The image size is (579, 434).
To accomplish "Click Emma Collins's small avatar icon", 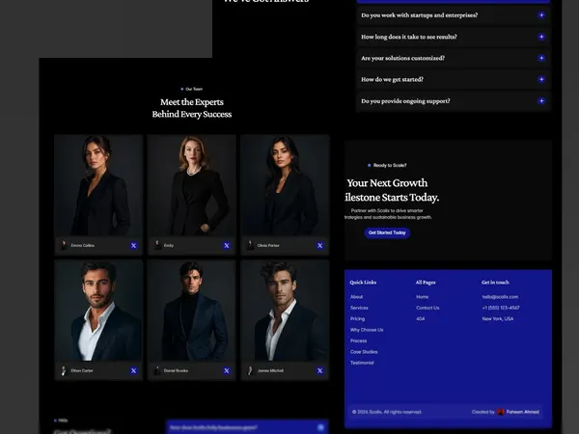I will pos(64,245).
